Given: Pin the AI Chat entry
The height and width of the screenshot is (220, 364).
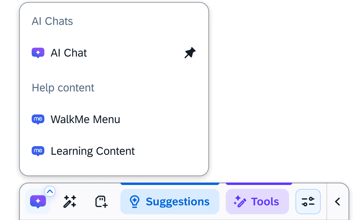Looking at the screenshot, I should pos(190,53).
